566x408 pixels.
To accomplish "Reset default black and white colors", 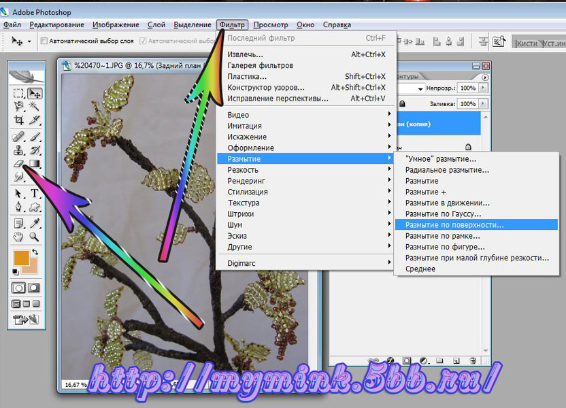I will pos(15,271).
